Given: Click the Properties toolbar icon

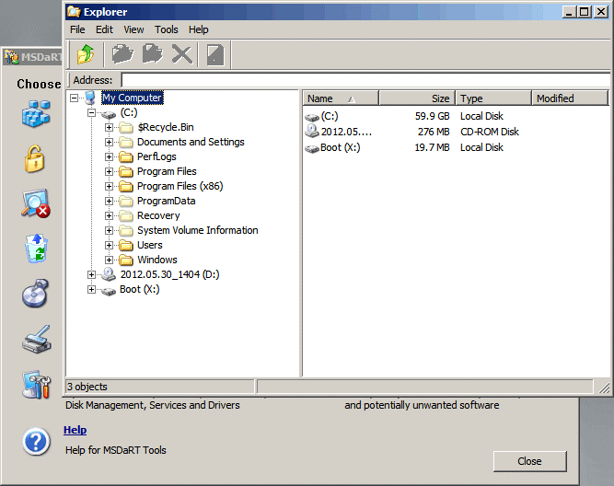Looking at the screenshot, I should 215,54.
